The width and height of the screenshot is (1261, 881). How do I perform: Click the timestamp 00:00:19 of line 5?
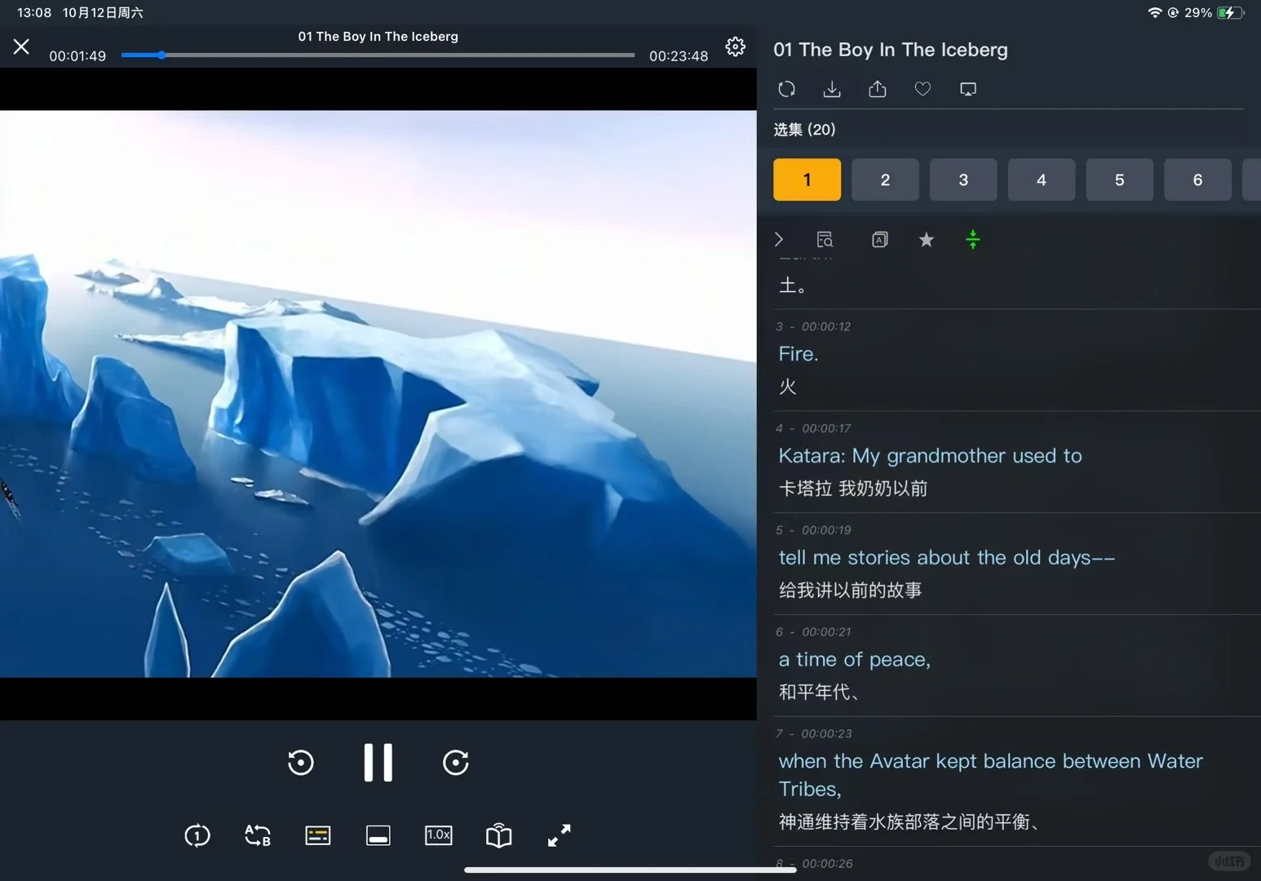826,530
